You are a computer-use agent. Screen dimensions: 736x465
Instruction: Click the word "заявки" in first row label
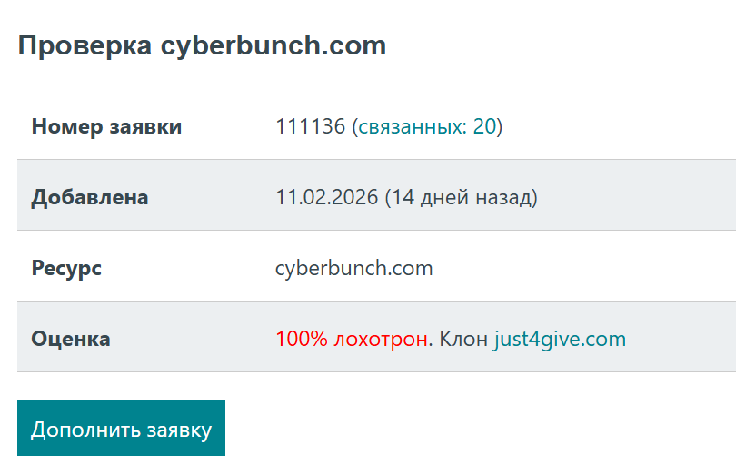[x=144, y=126]
